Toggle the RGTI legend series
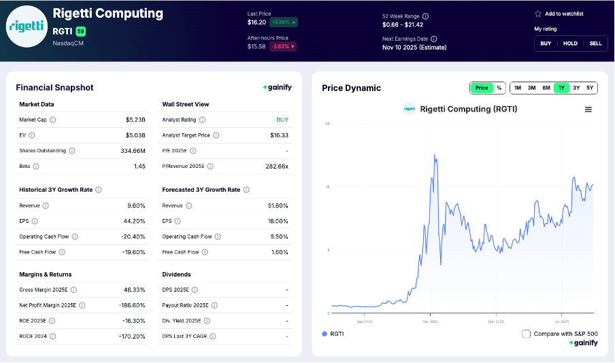The width and height of the screenshot is (615, 363). (333, 334)
